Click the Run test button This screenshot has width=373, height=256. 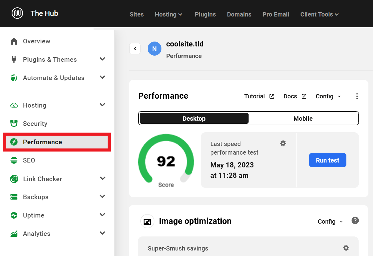[x=328, y=160]
